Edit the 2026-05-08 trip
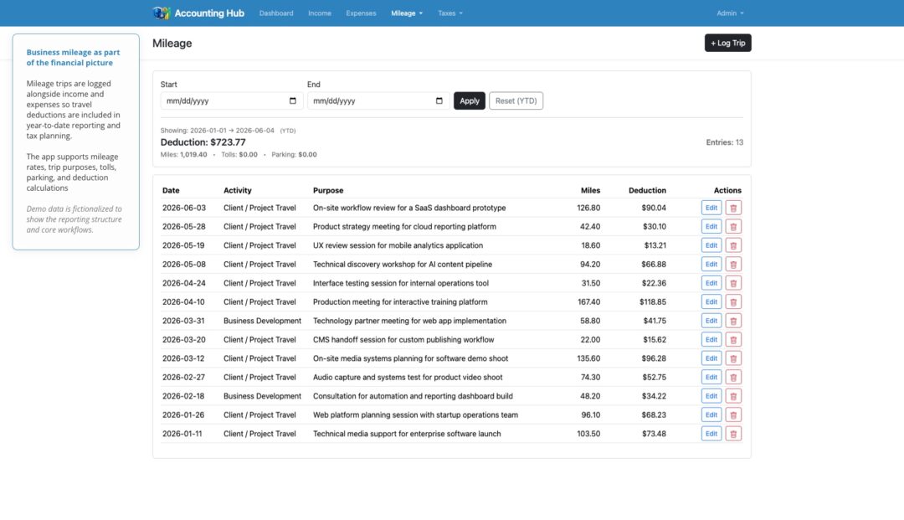The width and height of the screenshot is (904, 520). click(711, 264)
